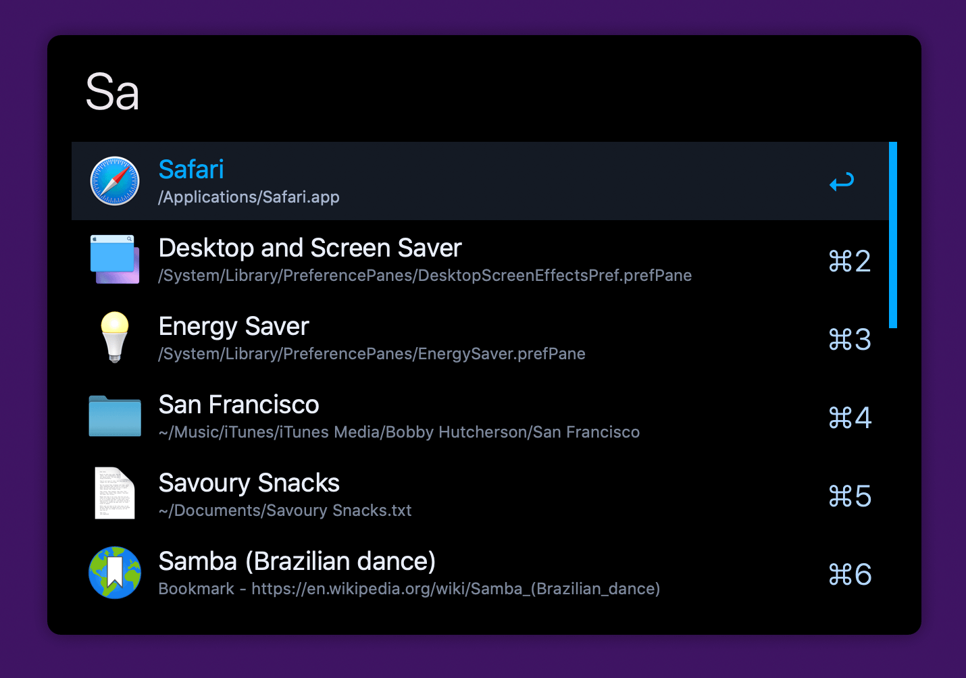
Task: Click the Desktop and Screen Saver icon
Action: [115, 259]
